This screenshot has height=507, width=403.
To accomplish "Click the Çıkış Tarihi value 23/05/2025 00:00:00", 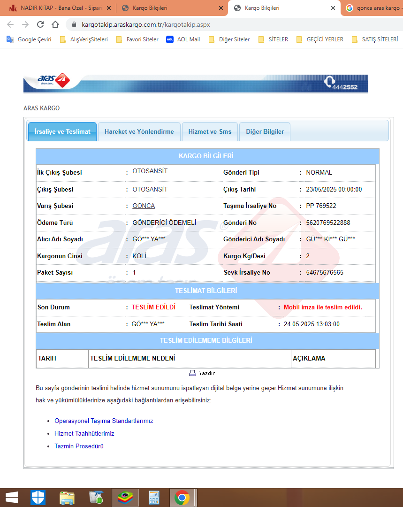I will pos(334,190).
